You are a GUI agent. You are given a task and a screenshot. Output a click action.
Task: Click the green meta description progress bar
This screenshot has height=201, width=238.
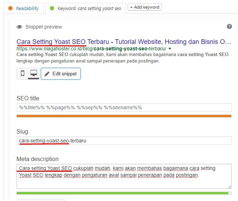click(x=124, y=193)
